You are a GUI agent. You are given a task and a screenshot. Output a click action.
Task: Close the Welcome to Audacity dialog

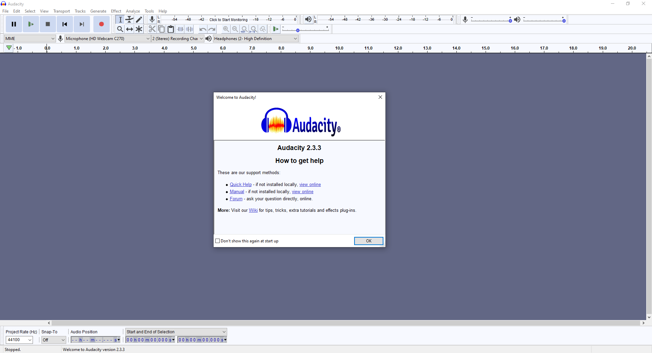point(380,97)
